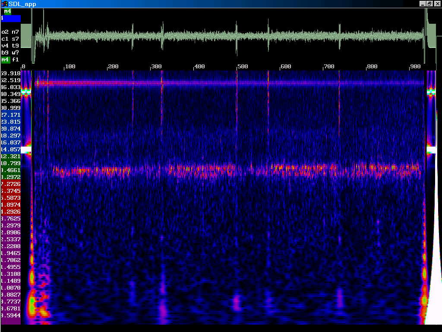
Task: Toggle the green m4 label beside f1
Action: pyautogui.click(x=5, y=59)
